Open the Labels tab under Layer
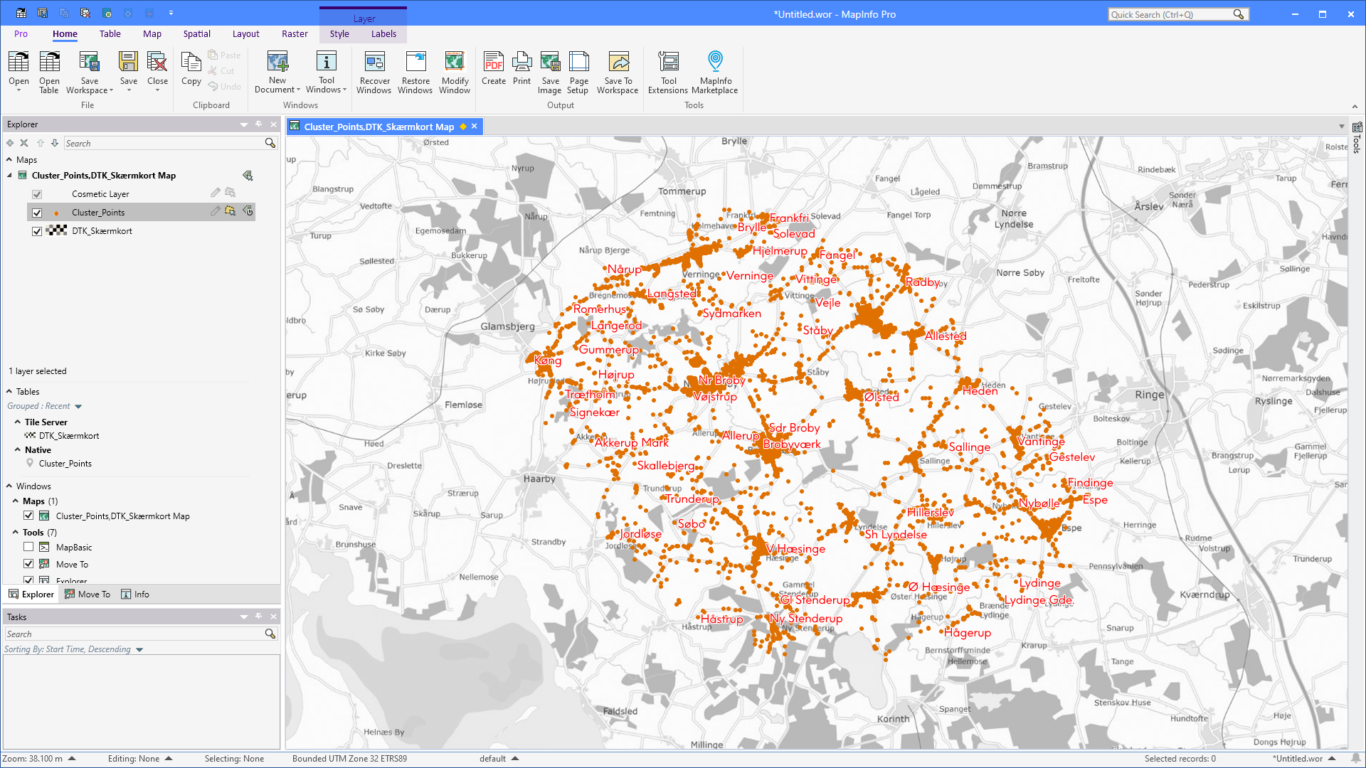The image size is (1366, 768). tap(383, 33)
